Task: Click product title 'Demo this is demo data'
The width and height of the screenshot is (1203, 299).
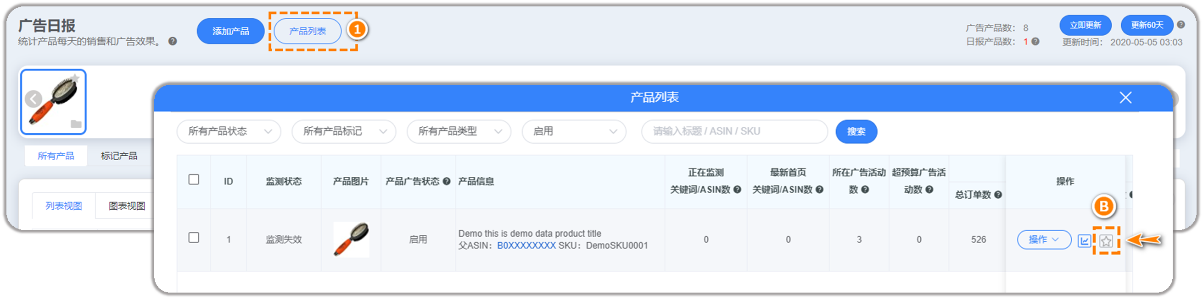Action: click(x=530, y=234)
